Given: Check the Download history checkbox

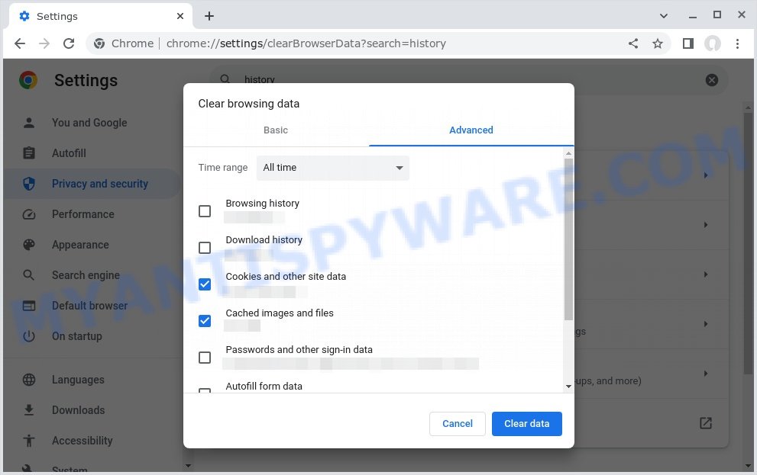Looking at the screenshot, I should (x=205, y=248).
